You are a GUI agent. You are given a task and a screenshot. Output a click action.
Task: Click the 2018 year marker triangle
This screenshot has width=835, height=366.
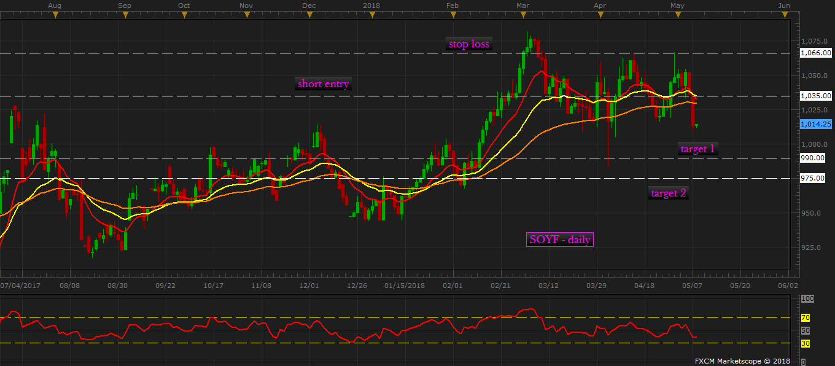371,15
